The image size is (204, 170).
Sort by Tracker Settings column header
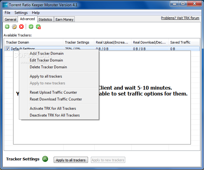[78, 42]
